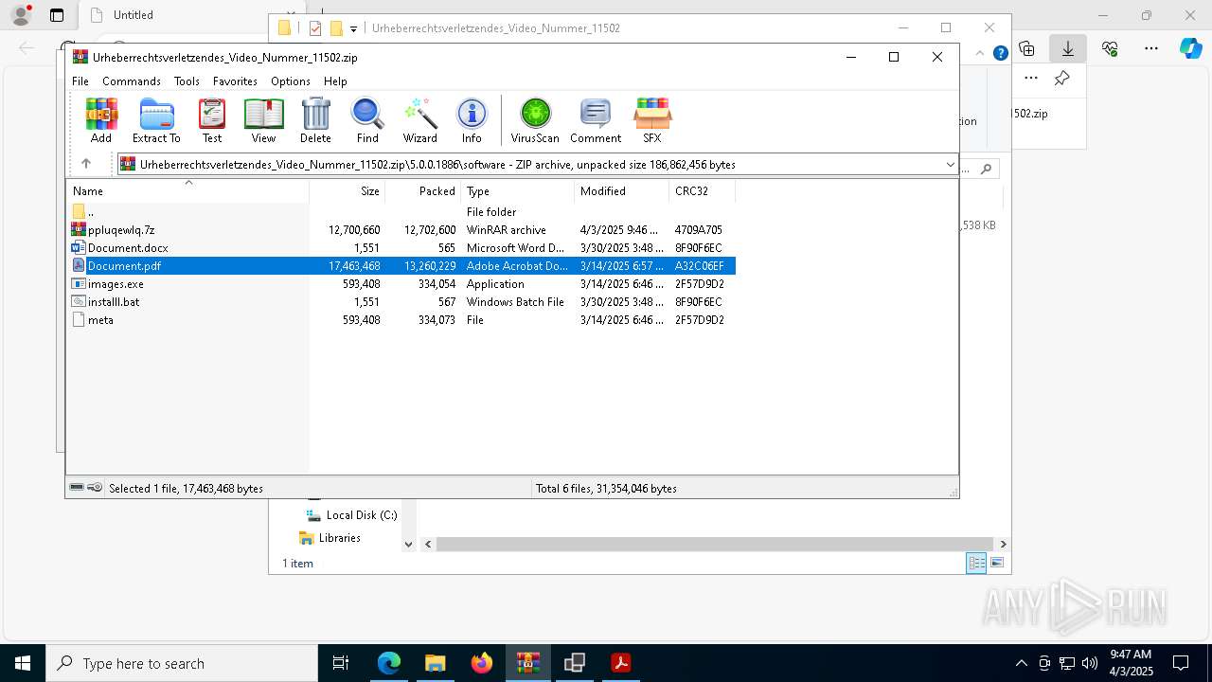Click the volume icon in system tray
The height and width of the screenshot is (682, 1212).
pyautogui.click(x=1089, y=663)
